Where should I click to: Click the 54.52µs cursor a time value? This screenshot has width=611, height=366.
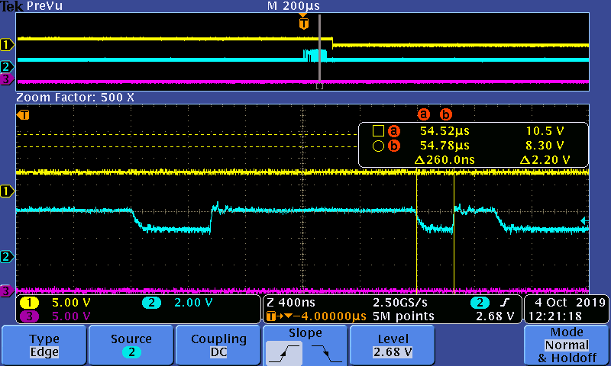445,131
